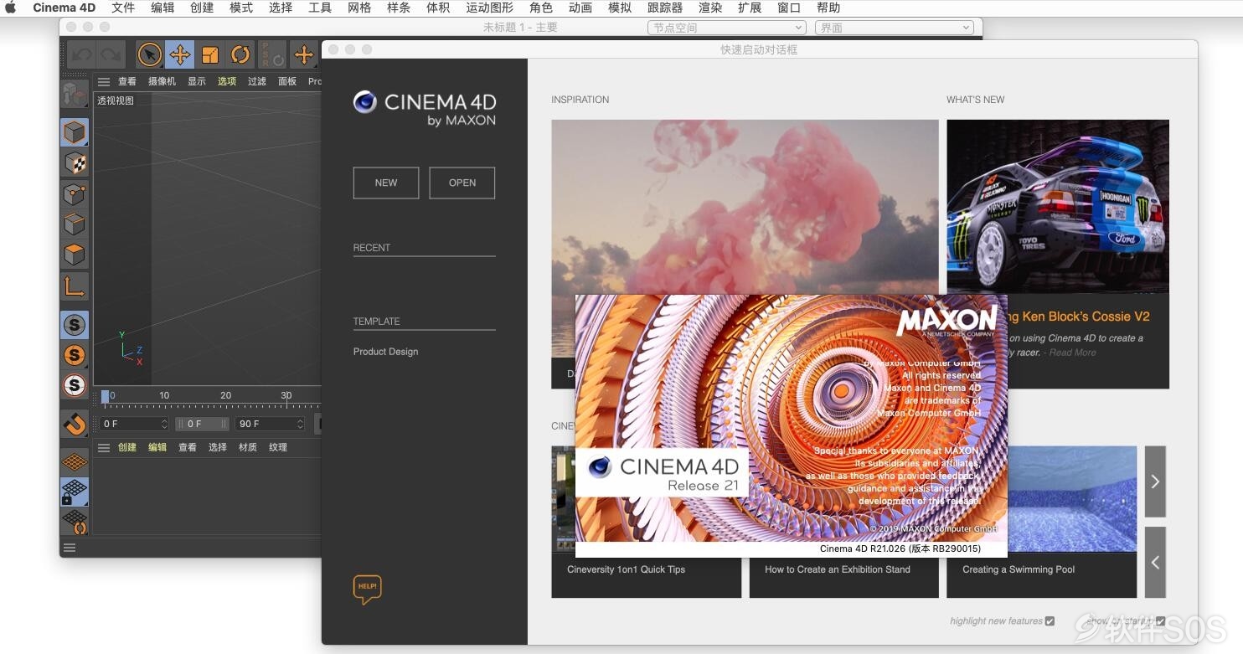Click the orange HELP speech bubble icon
This screenshot has height=654, width=1243.
(x=367, y=590)
